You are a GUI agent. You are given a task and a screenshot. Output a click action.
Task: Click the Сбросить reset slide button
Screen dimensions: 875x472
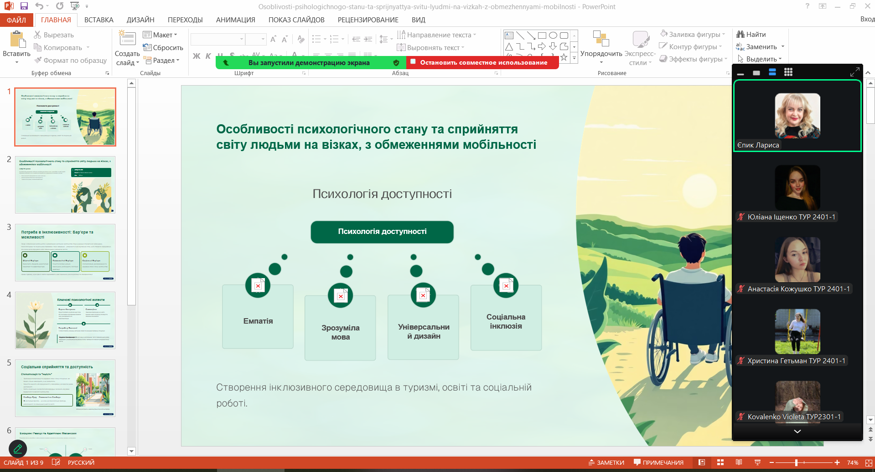click(x=163, y=48)
